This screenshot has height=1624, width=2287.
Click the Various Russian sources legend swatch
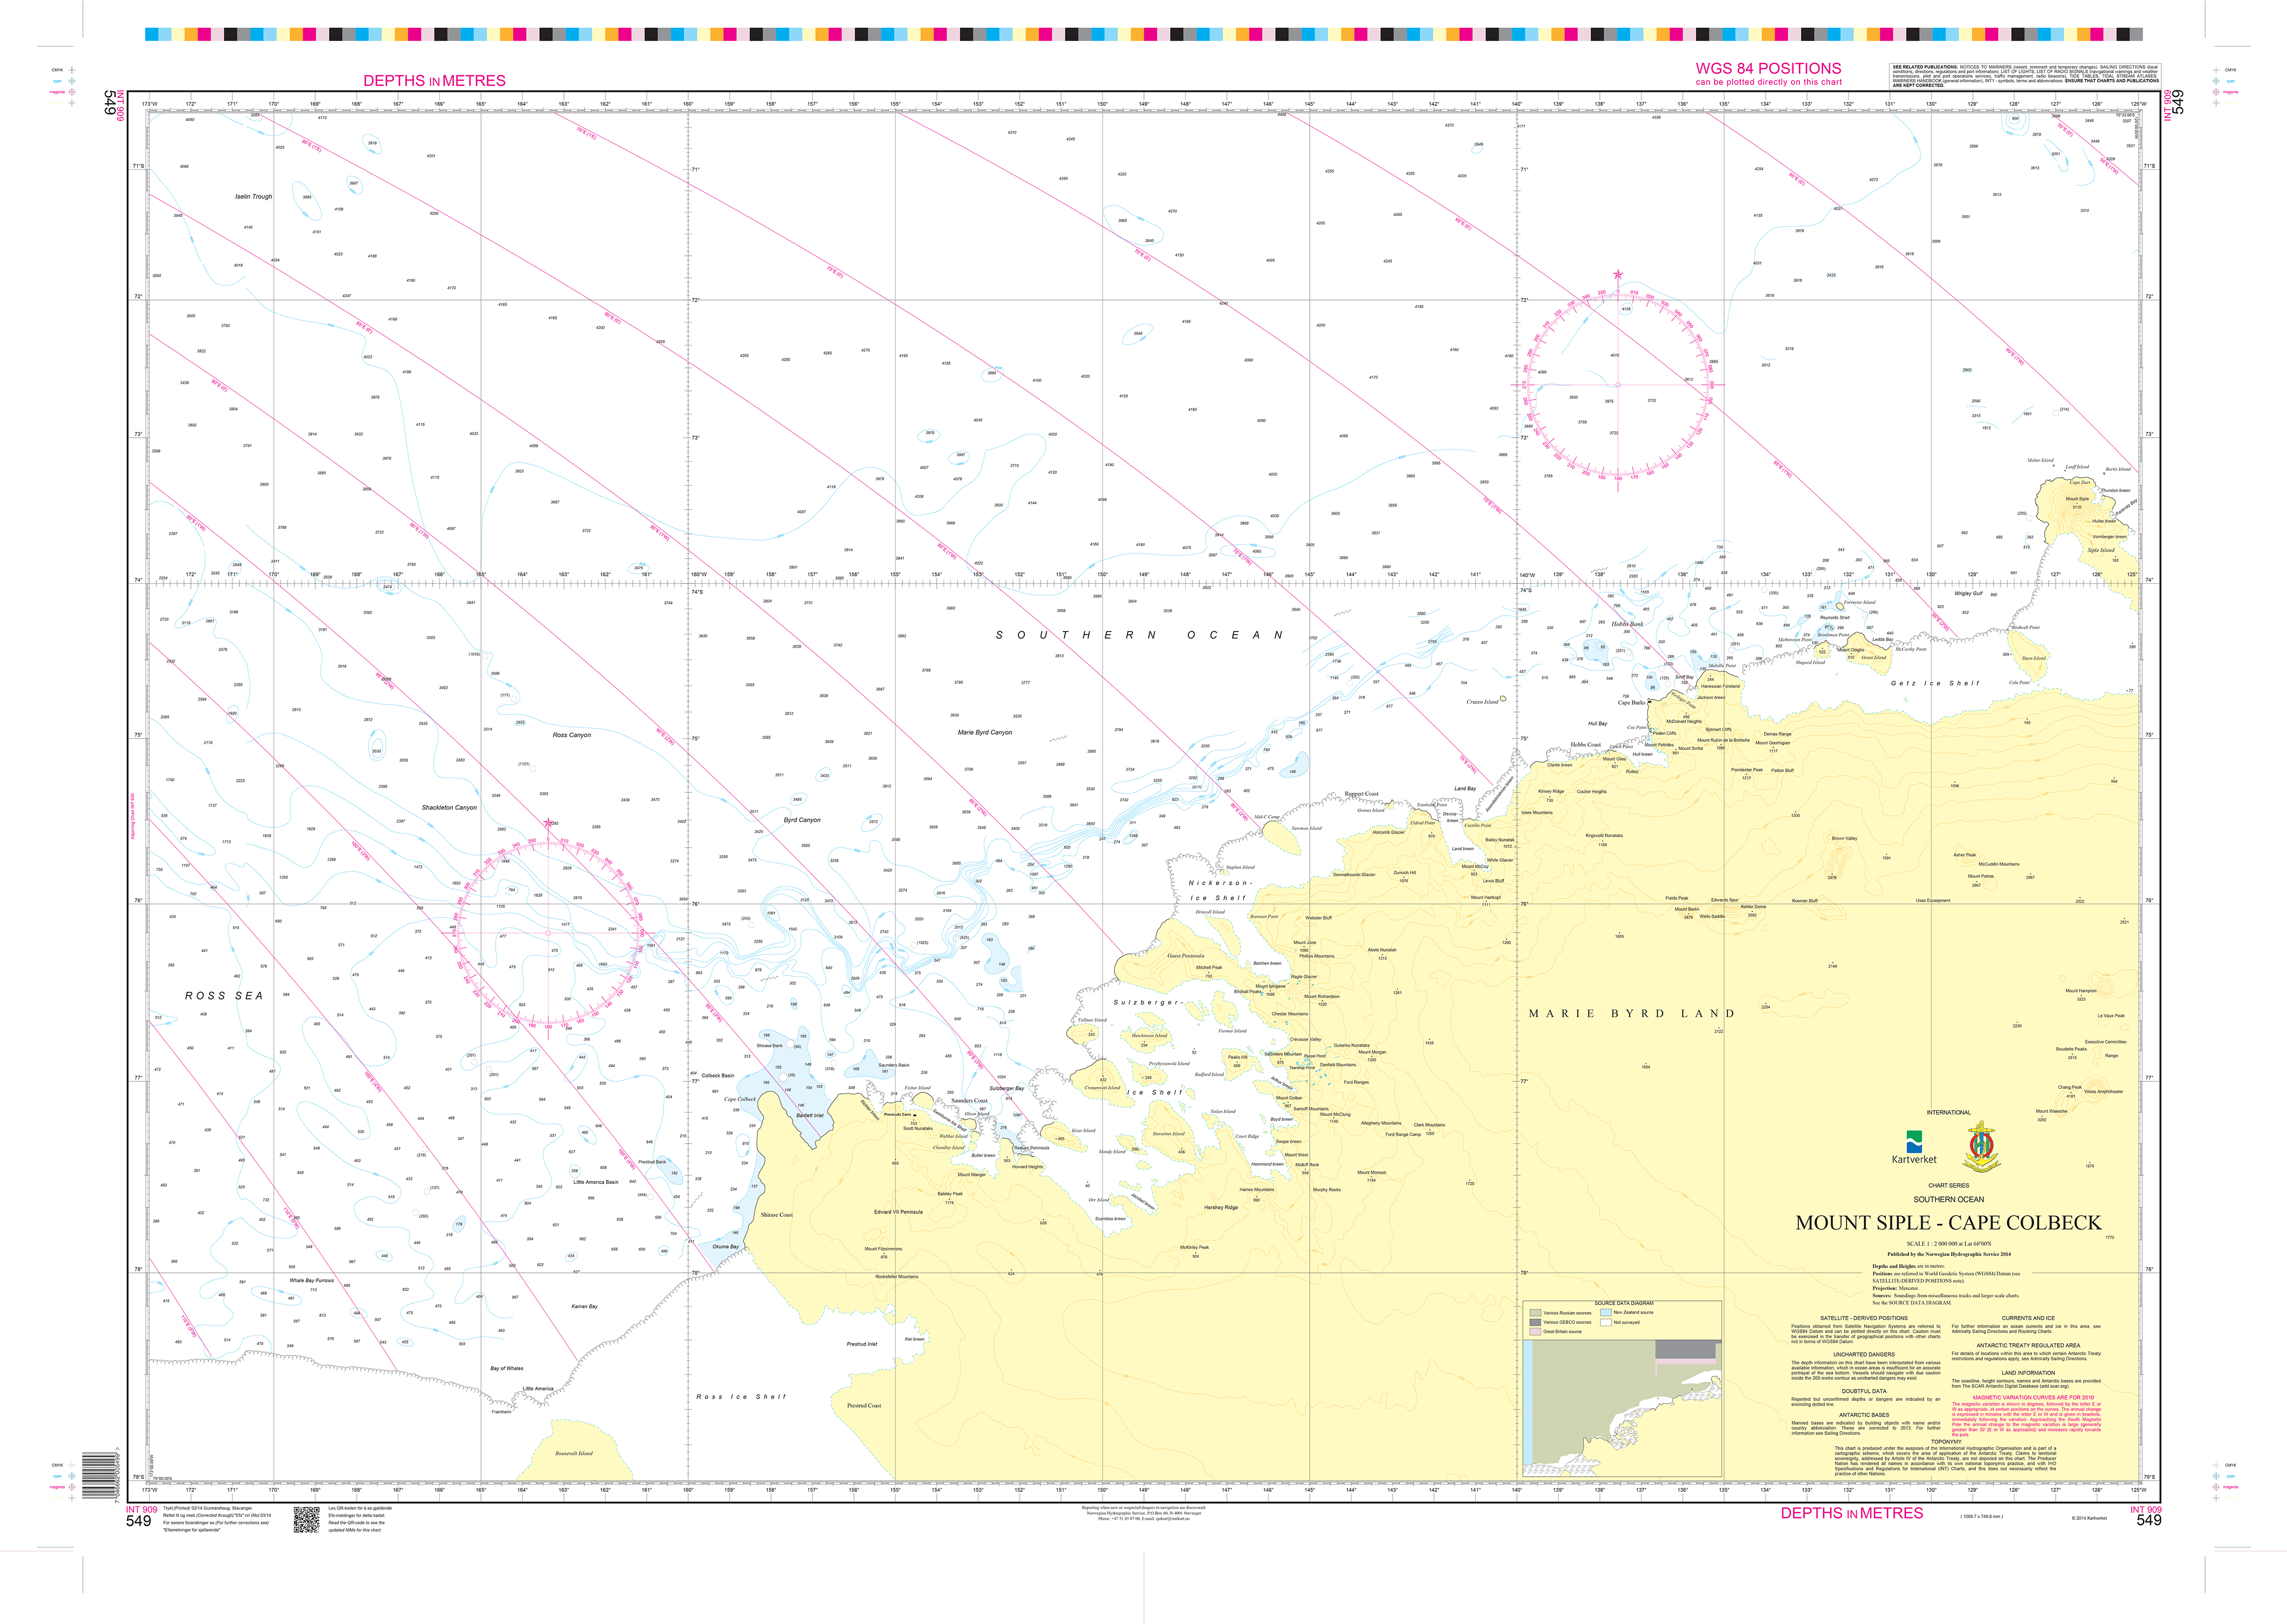tap(1535, 1313)
